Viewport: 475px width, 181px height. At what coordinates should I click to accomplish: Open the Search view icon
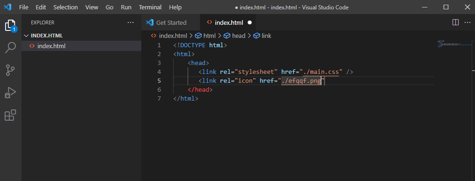tap(11, 48)
